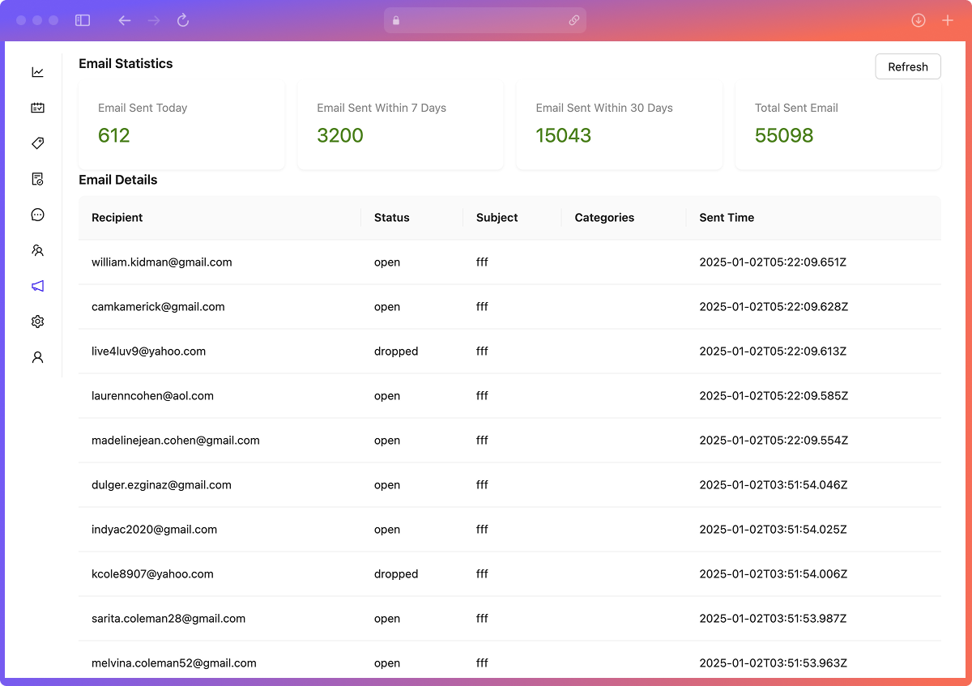This screenshot has height=686, width=972.
Task: Select recipient indyac2020@gmail.com
Action: click(x=154, y=530)
